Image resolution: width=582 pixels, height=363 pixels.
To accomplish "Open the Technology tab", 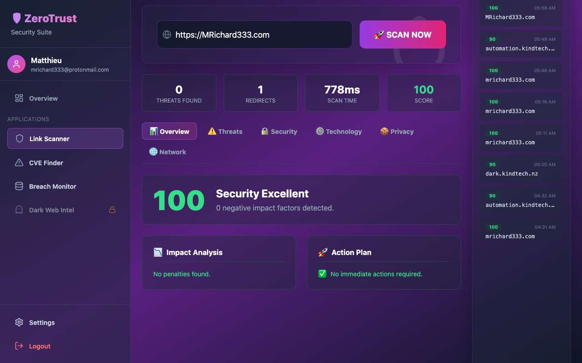I will coord(339,132).
